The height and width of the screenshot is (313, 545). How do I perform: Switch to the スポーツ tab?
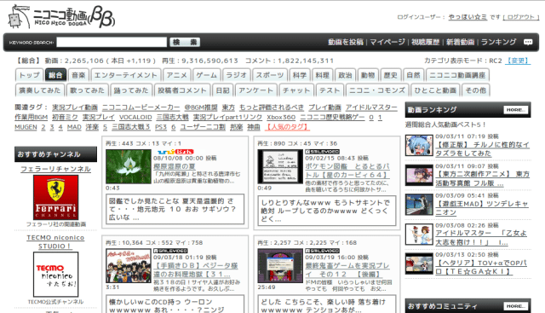(270, 75)
